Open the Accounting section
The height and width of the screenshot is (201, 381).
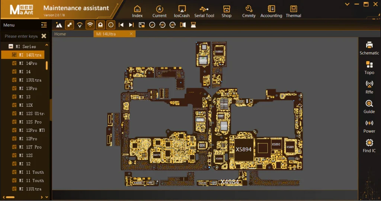click(x=271, y=12)
